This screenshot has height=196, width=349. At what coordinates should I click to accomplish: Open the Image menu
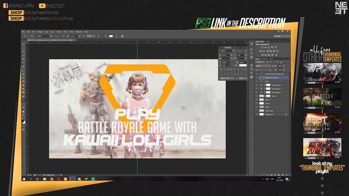(x=39, y=32)
